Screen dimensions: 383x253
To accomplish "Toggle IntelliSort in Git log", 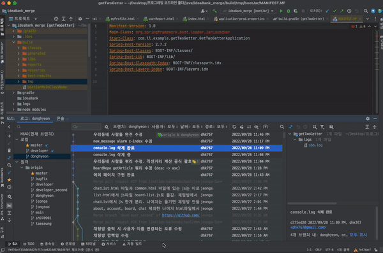I will click(249, 127).
